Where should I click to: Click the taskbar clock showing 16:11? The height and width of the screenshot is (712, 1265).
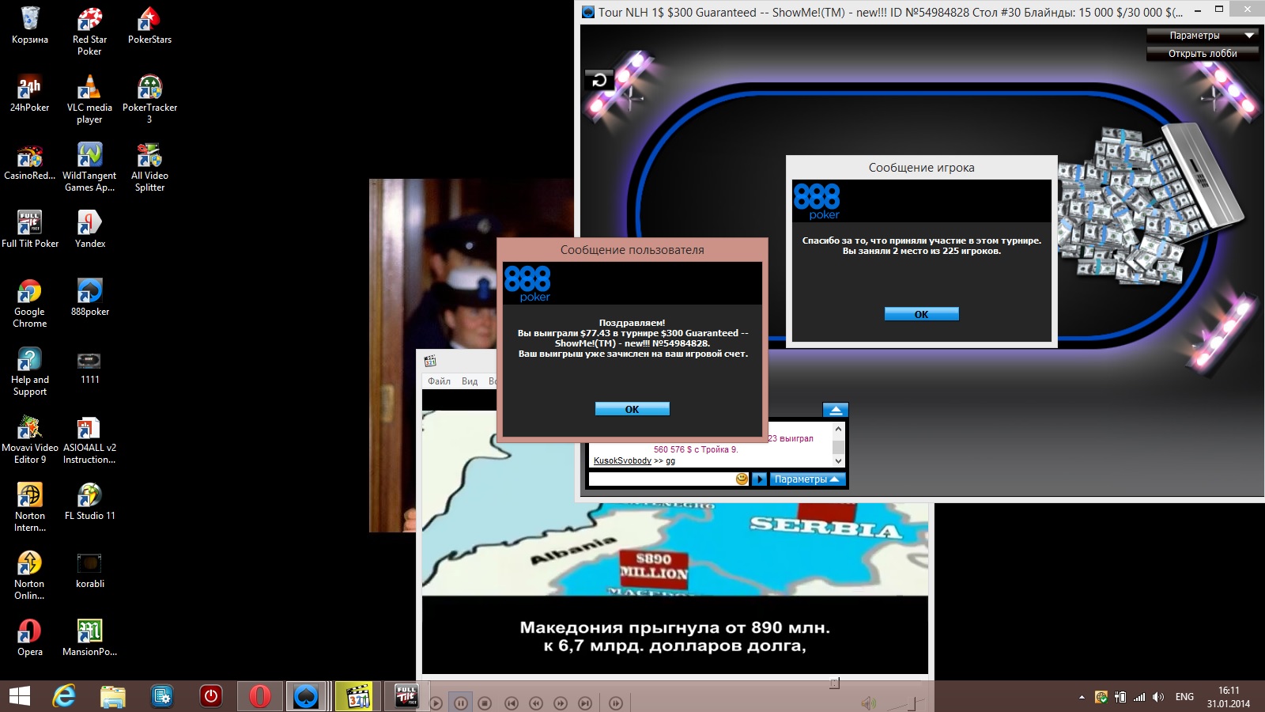(1229, 697)
